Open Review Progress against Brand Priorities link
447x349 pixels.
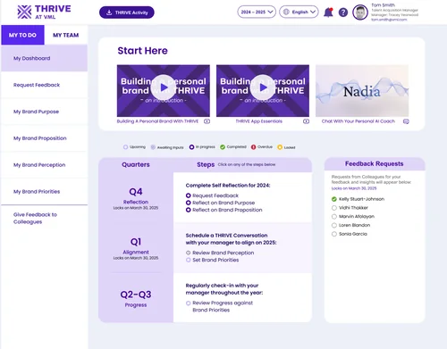223,306
